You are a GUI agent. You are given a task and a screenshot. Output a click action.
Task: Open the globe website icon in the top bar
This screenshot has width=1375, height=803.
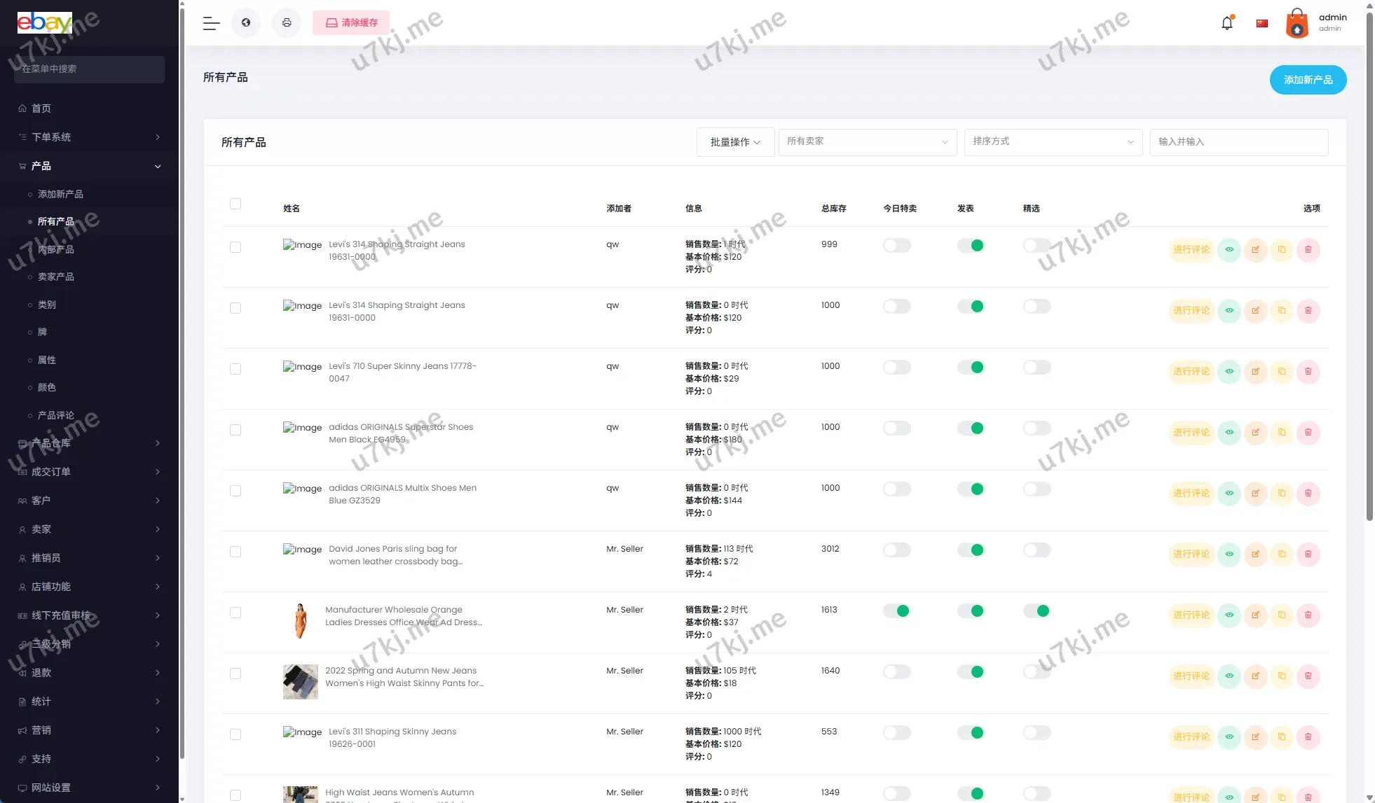(246, 23)
